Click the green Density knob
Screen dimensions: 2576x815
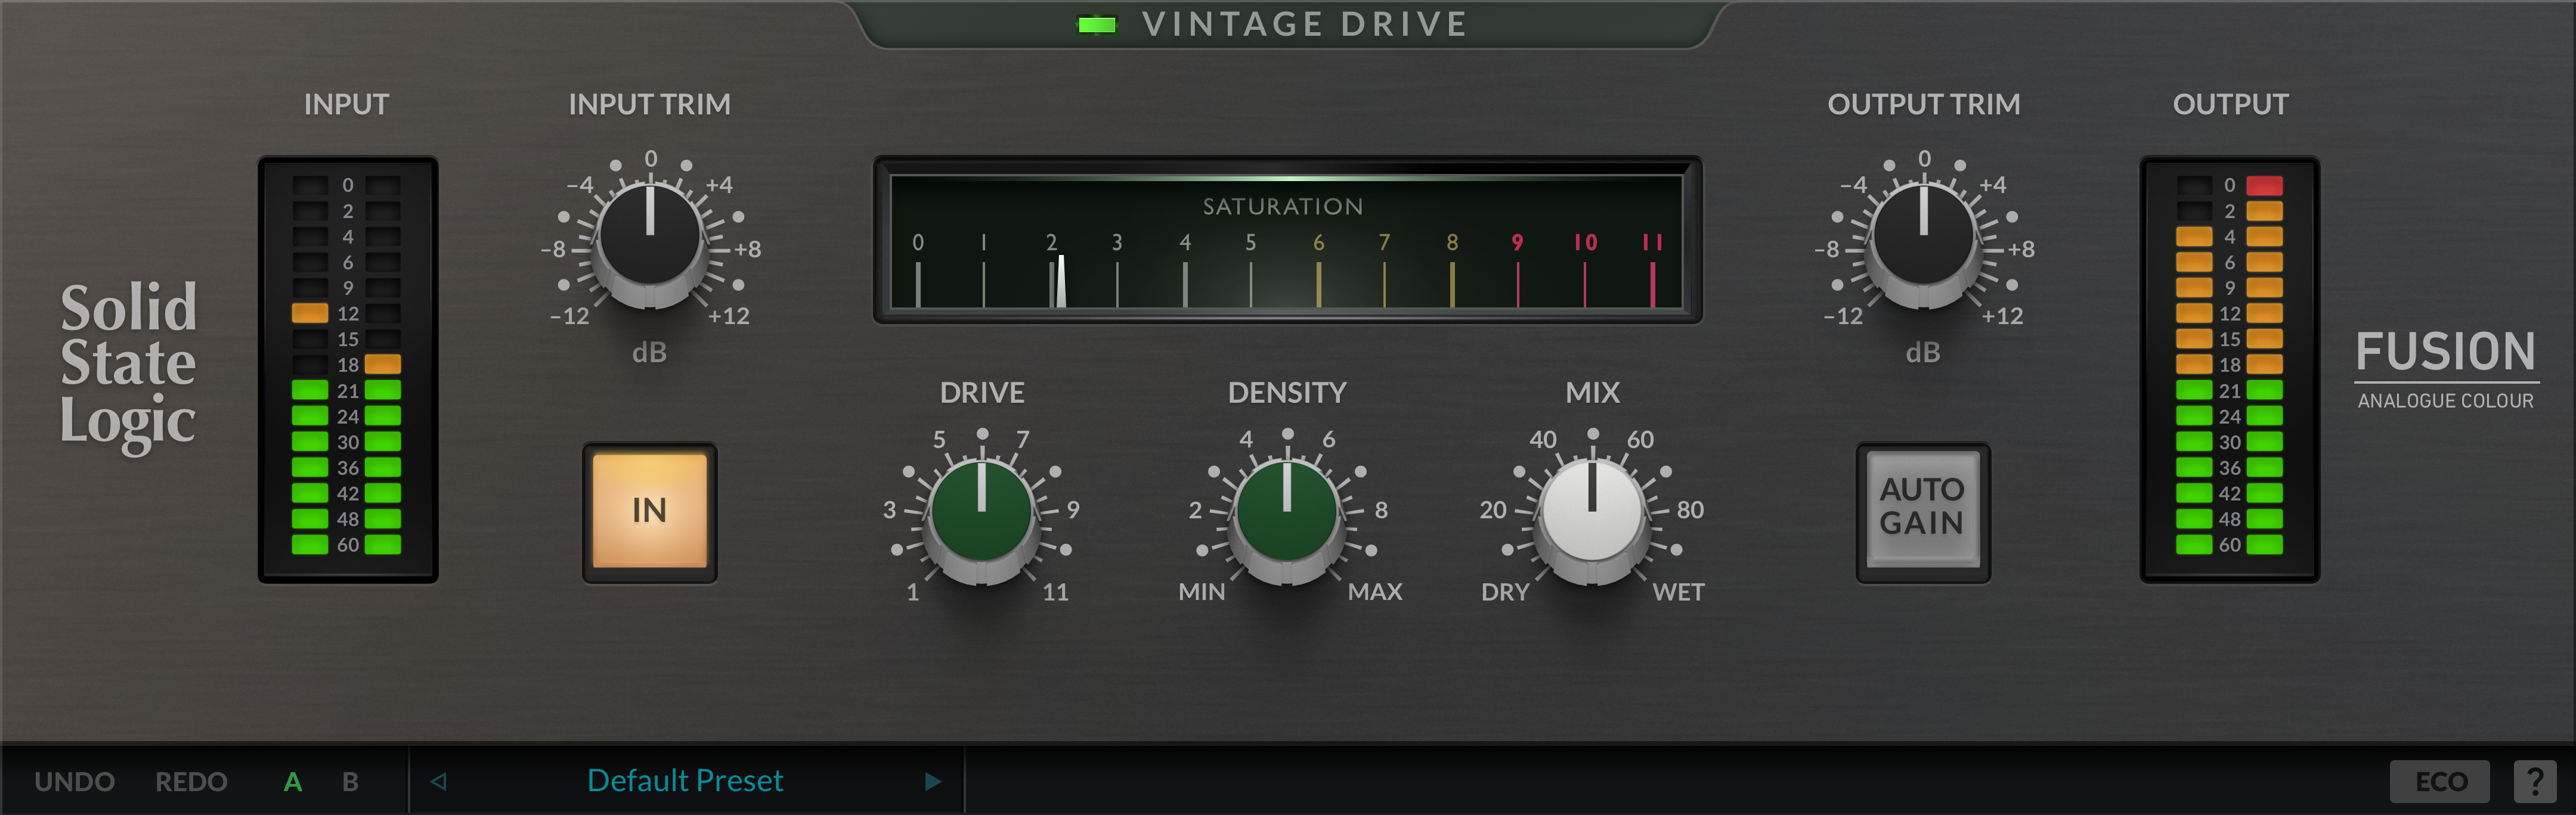pos(1287,511)
